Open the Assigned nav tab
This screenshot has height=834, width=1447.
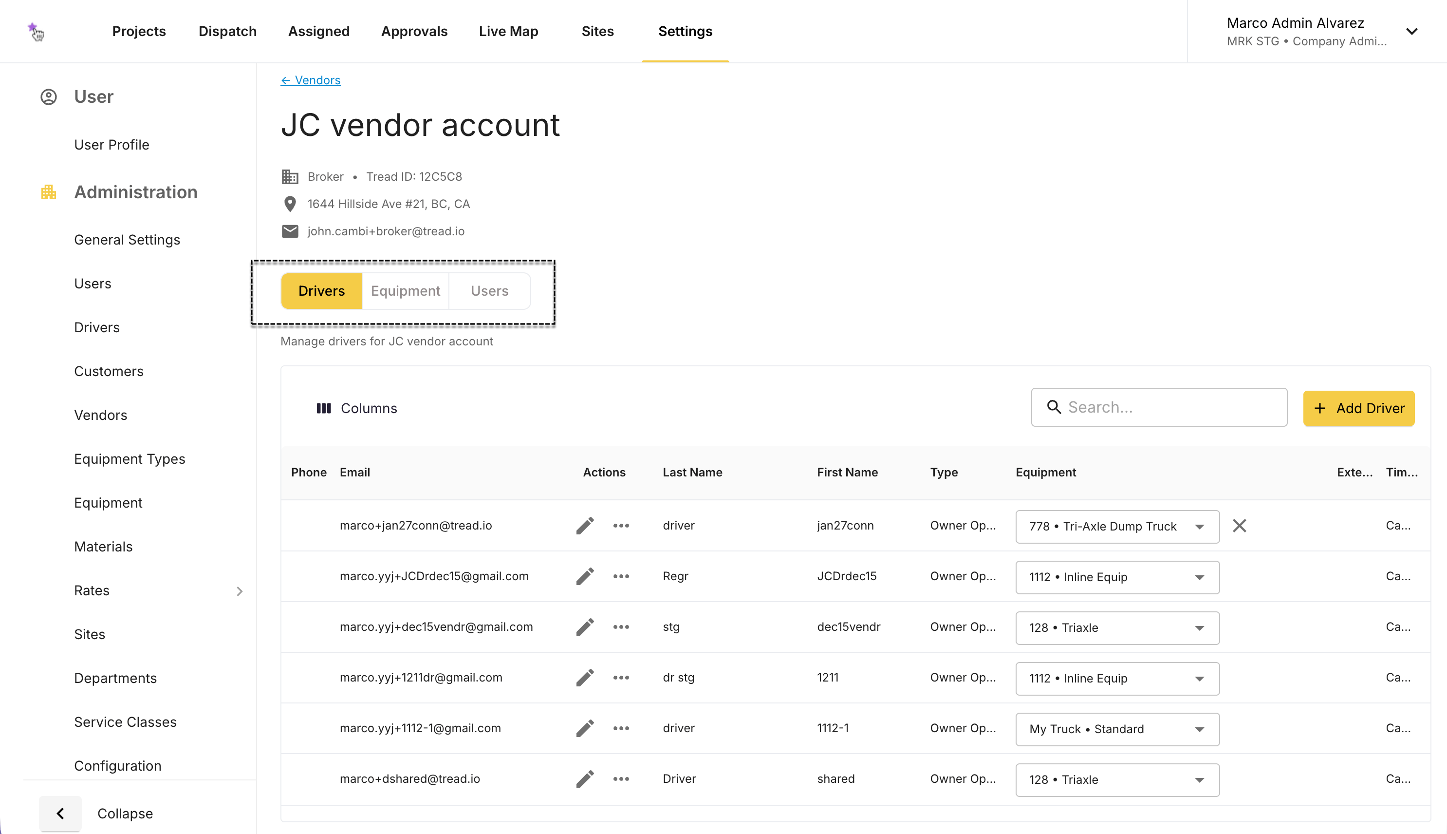tap(319, 32)
